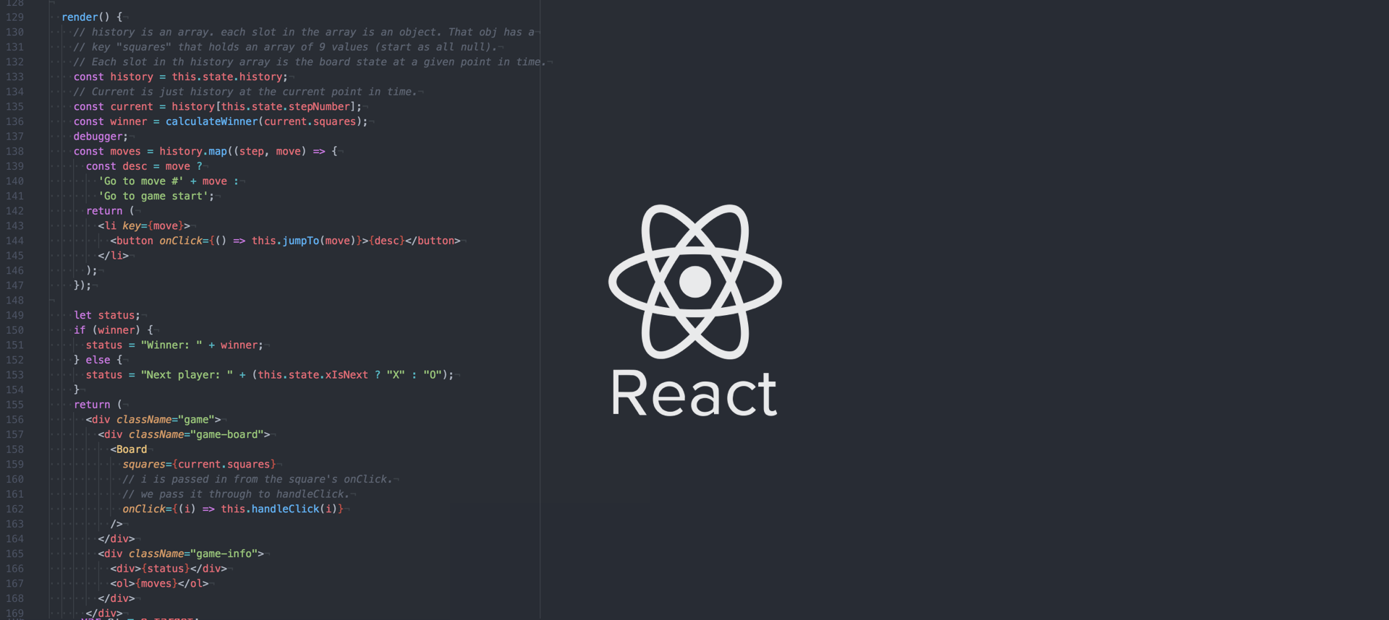
Task: Place cursor on "jumpTo" method call
Action: 300,241
